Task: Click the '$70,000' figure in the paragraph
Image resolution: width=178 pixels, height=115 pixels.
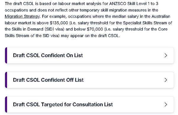Action: [95, 29]
